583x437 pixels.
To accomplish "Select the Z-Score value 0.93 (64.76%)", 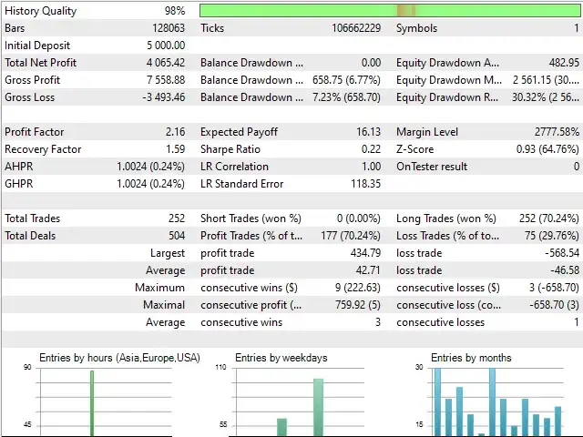I will point(547,149).
